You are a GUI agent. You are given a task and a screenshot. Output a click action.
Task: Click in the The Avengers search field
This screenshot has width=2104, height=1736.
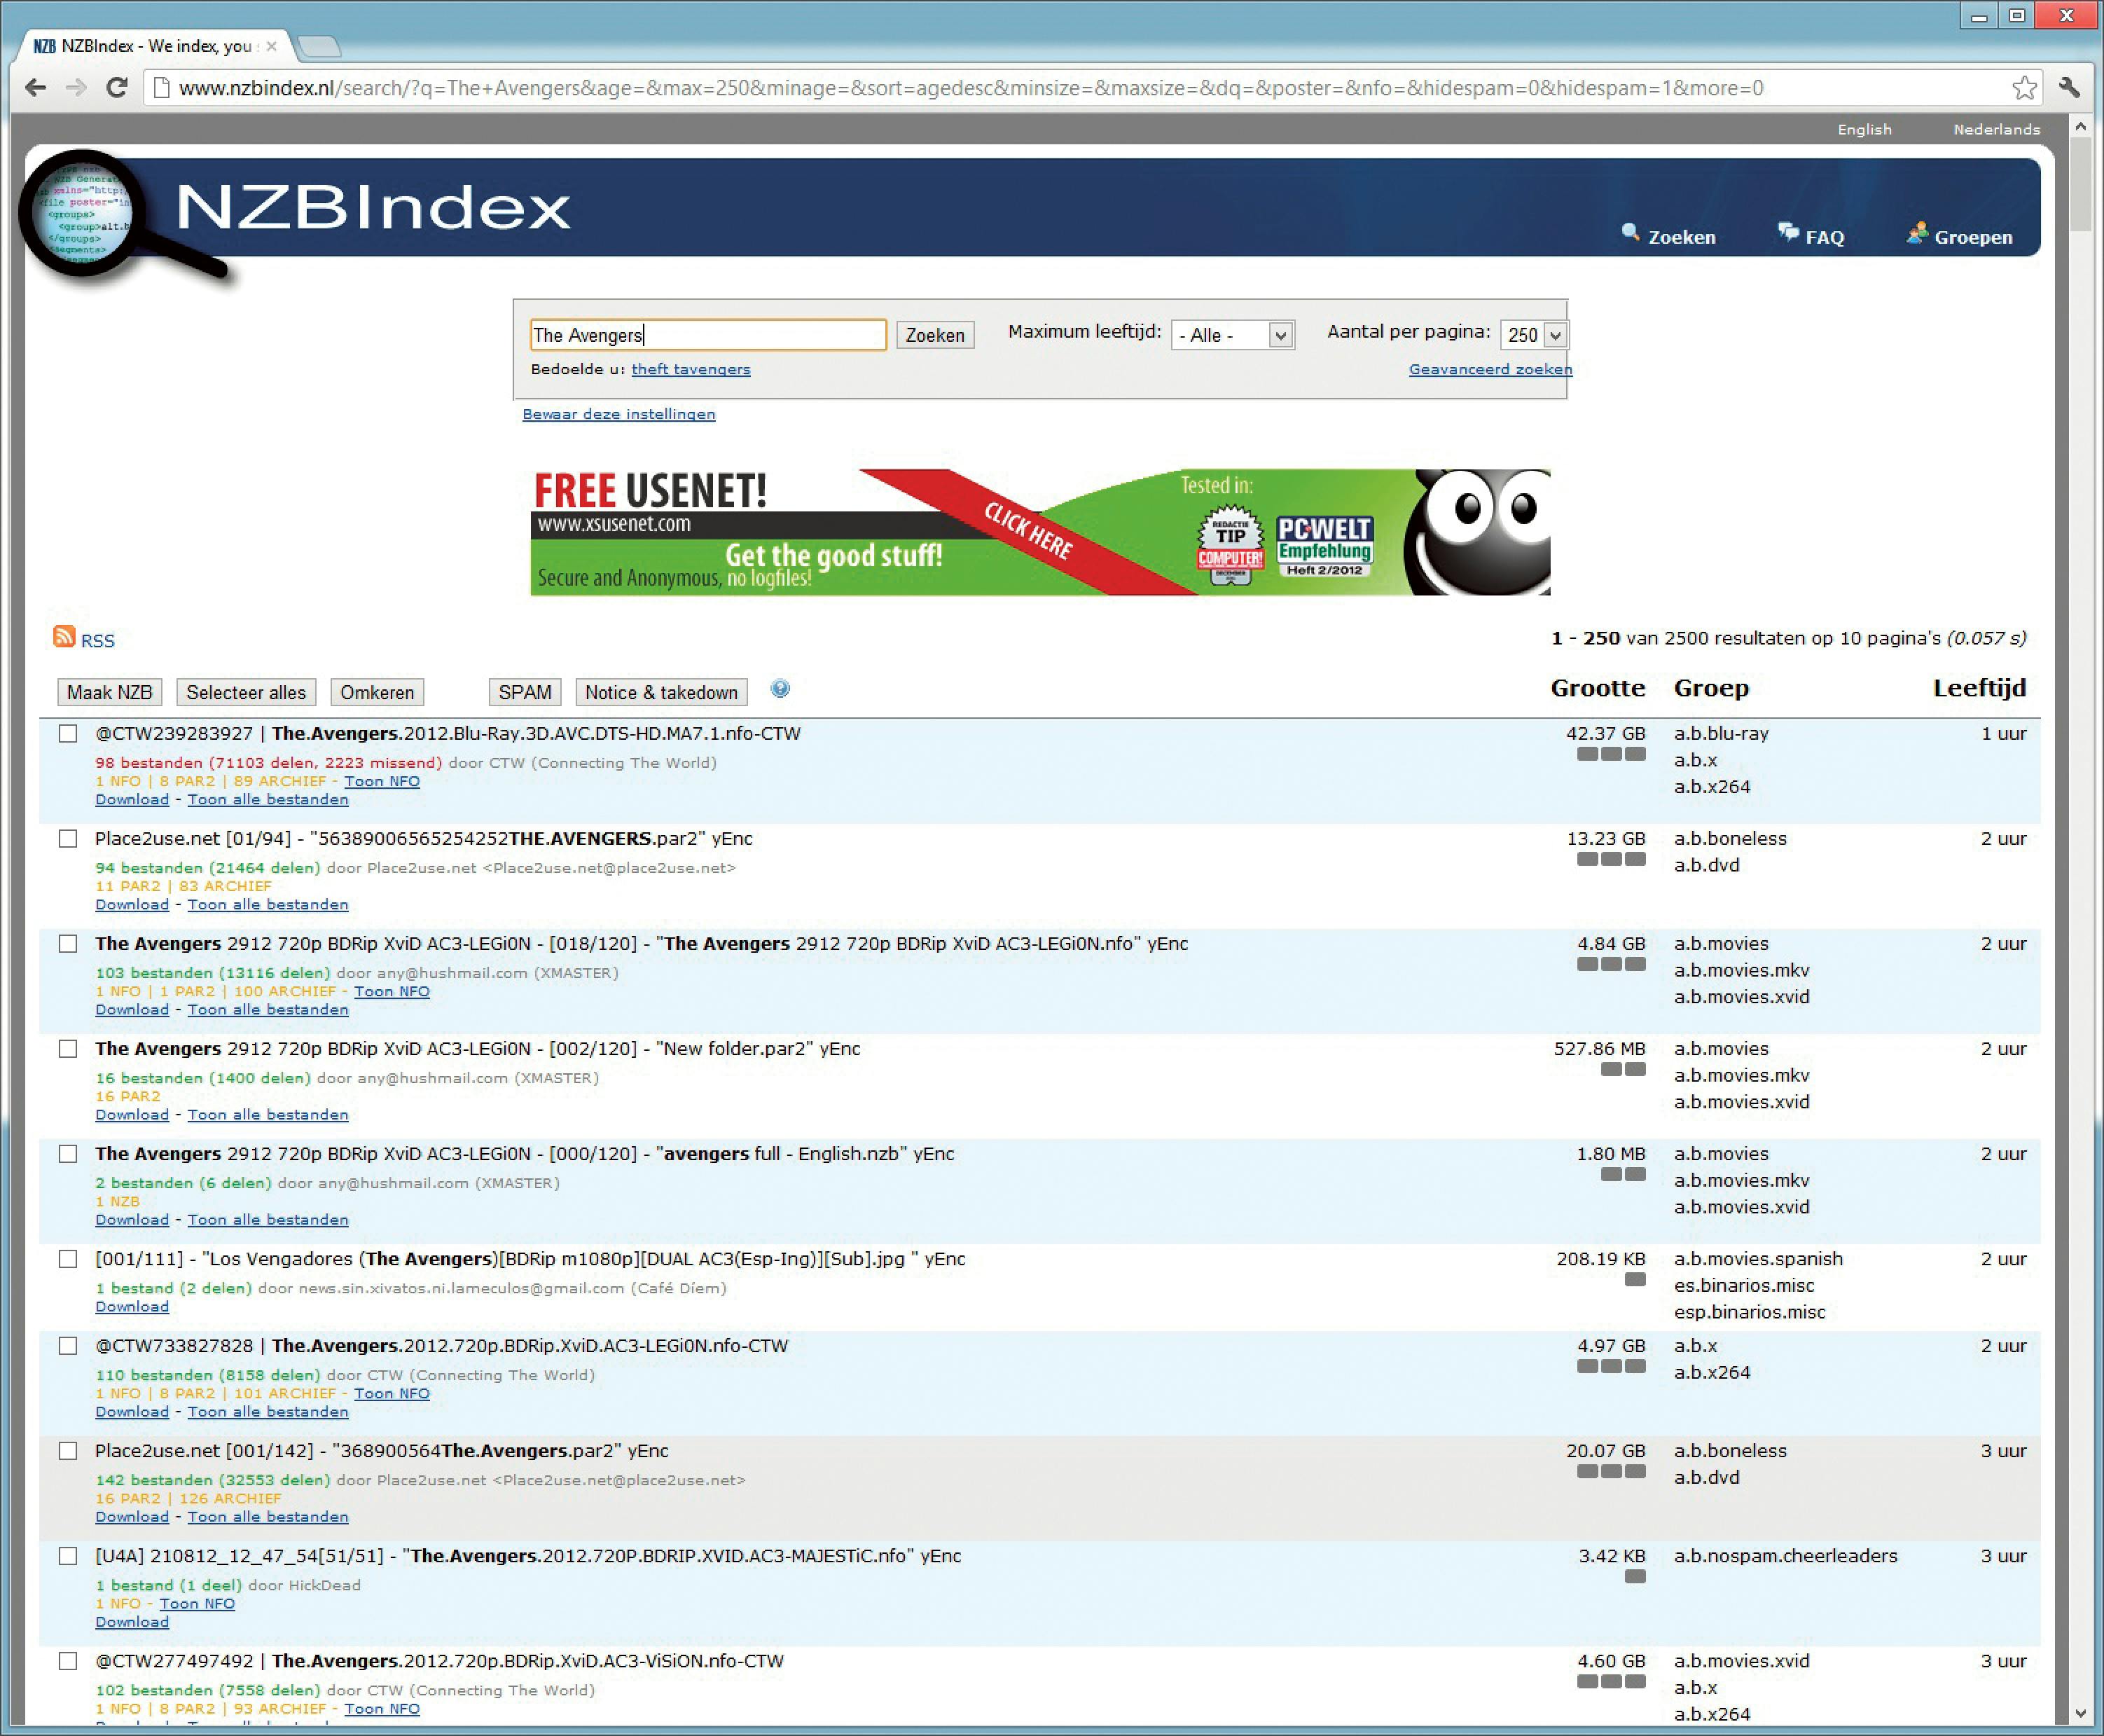(707, 335)
